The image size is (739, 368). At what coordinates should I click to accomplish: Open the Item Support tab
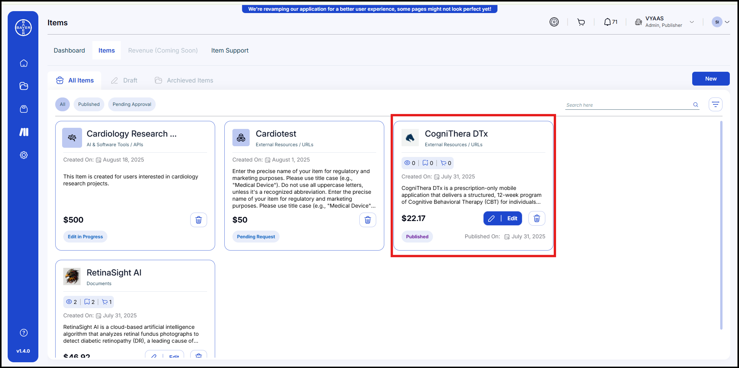pyautogui.click(x=230, y=50)
